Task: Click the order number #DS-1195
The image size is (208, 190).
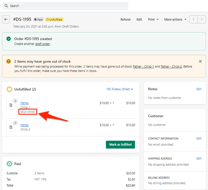Action: tap(22, 19)
